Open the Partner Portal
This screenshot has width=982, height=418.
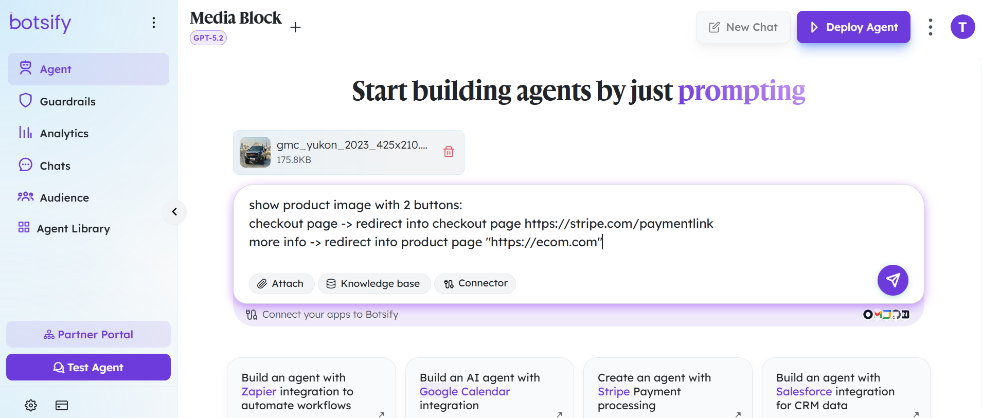(88, 334)
